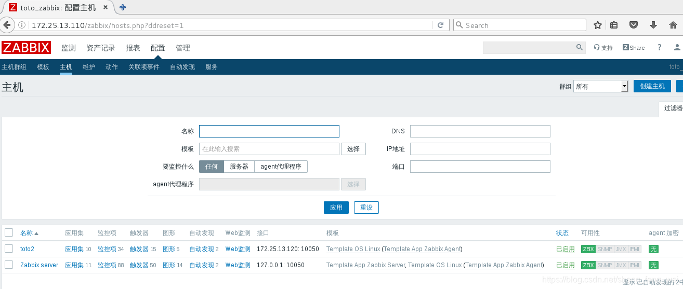683x289 pixels.
Task: Open the Zabbix server host link
Action: click(x=40, y=265)
